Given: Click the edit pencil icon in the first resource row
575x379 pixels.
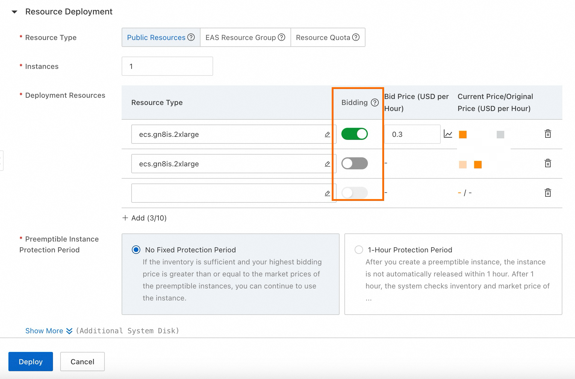Looking at the screenshot, I should (x=327, y=134).
